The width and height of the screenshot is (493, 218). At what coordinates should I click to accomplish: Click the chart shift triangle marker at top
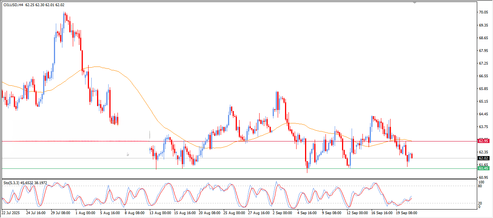tap(414, 3)
